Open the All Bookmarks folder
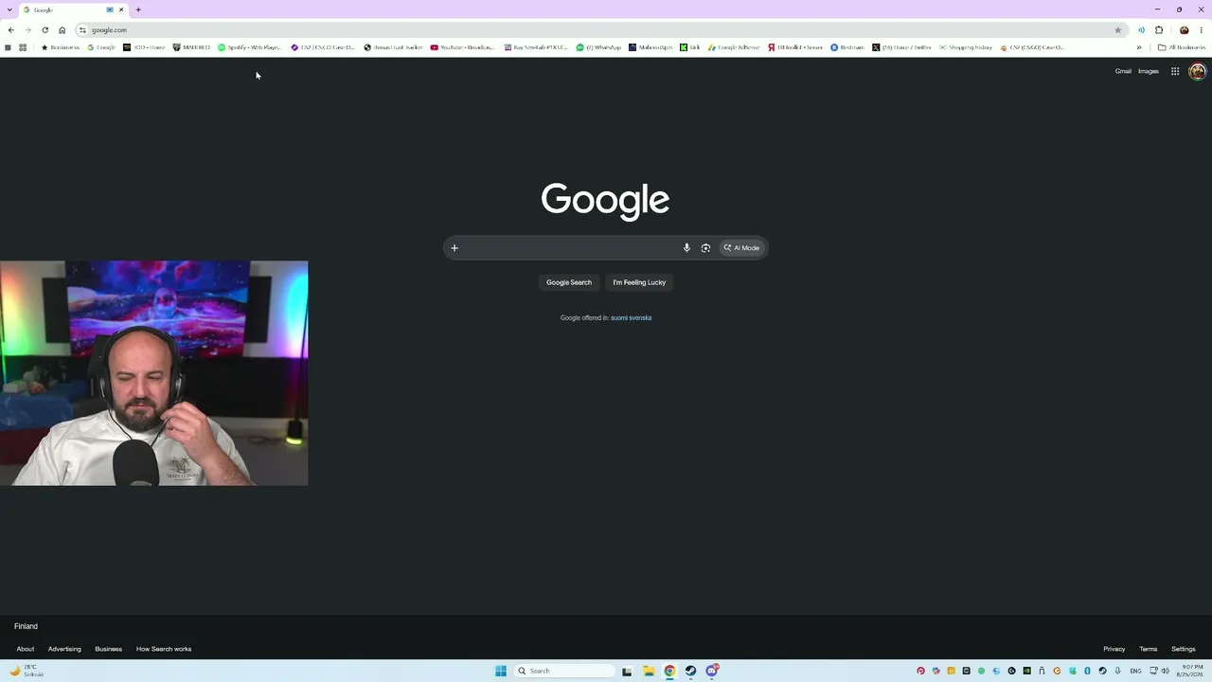Viewport: 1212px width, 682px height. pos(1181,47)
